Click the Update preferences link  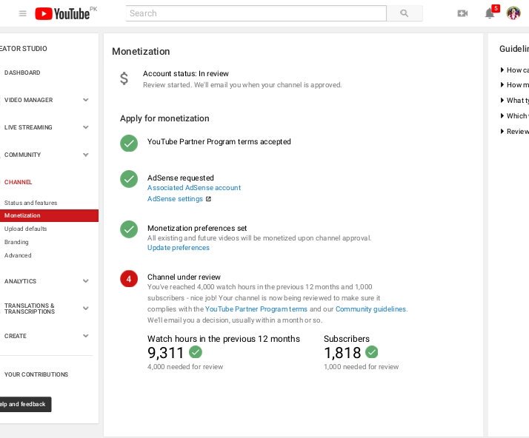pos(179,248)
